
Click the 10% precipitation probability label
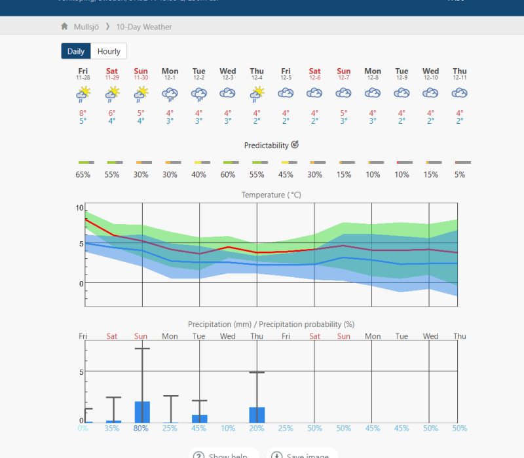tap(227, 429)
